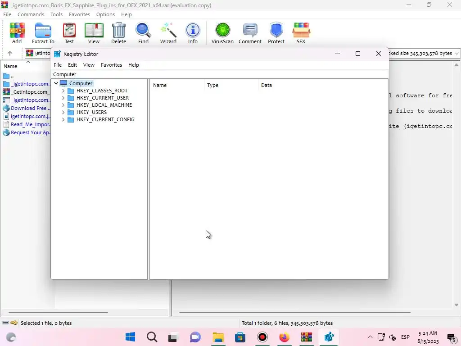Screen dimensions: 461x346
Task: Open WinRAR Options menu
Action: tap(105, 14)
